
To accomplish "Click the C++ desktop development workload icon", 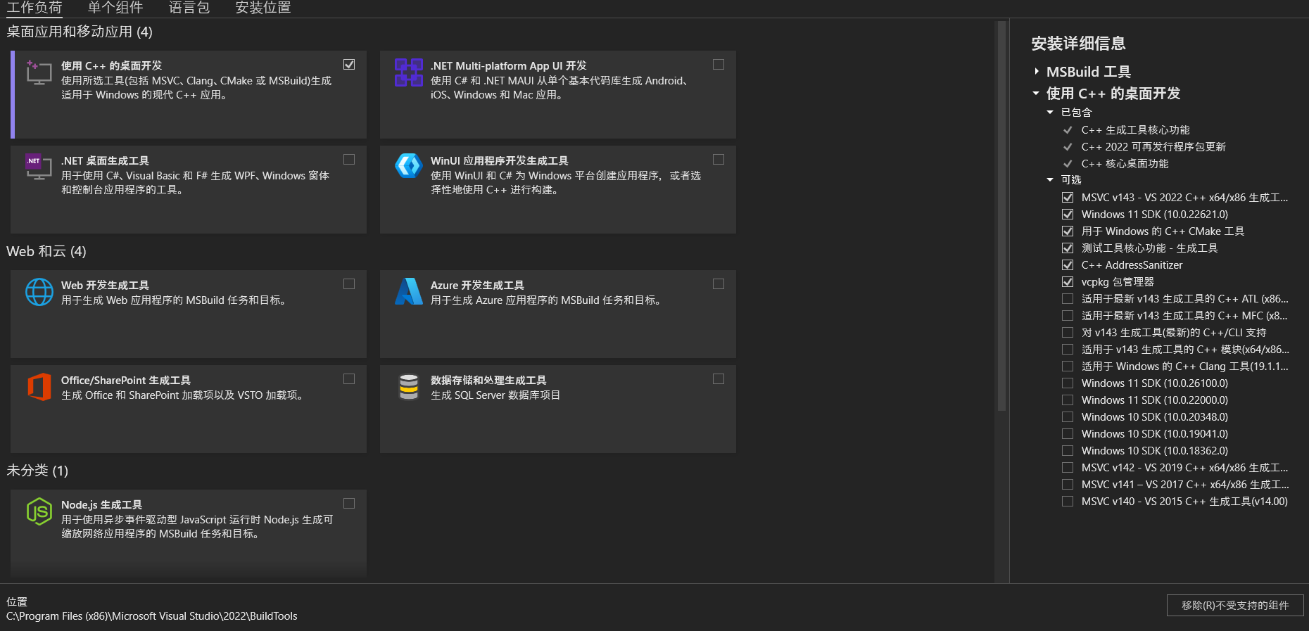I will [39, 72].
